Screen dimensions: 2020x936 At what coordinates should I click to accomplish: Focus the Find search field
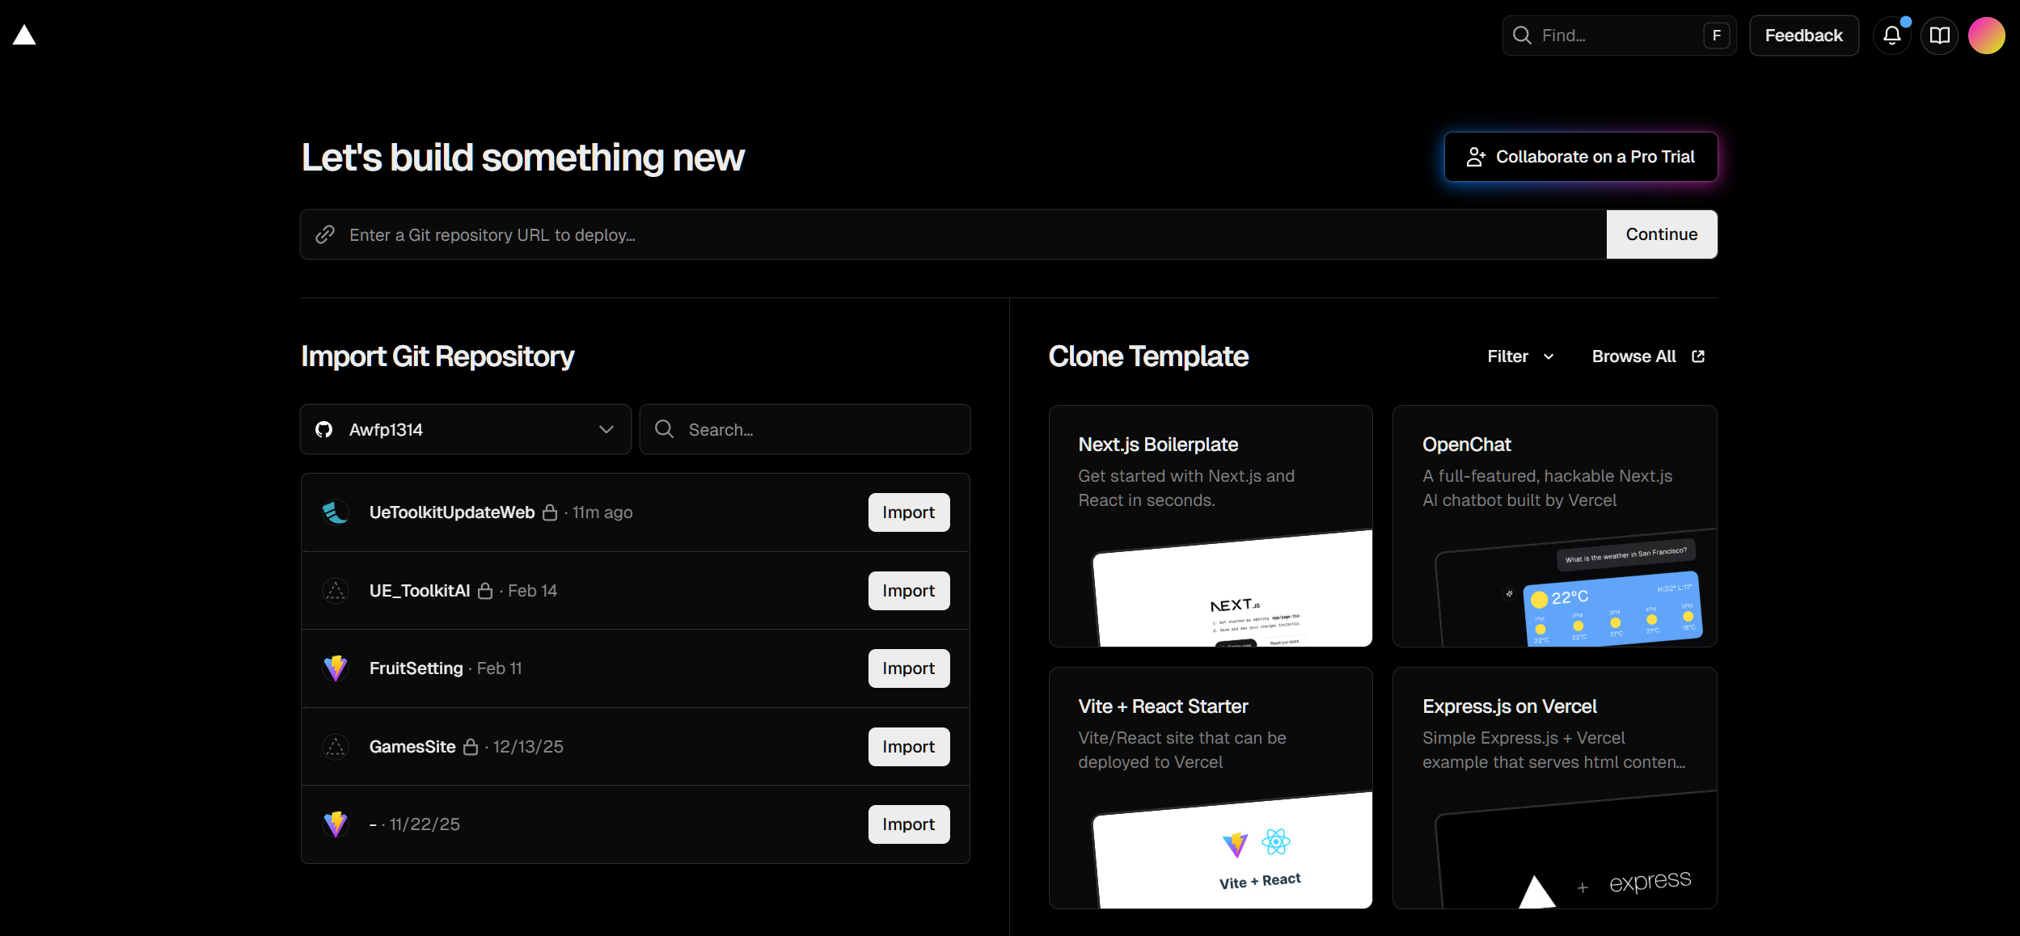pos(1619,36)
